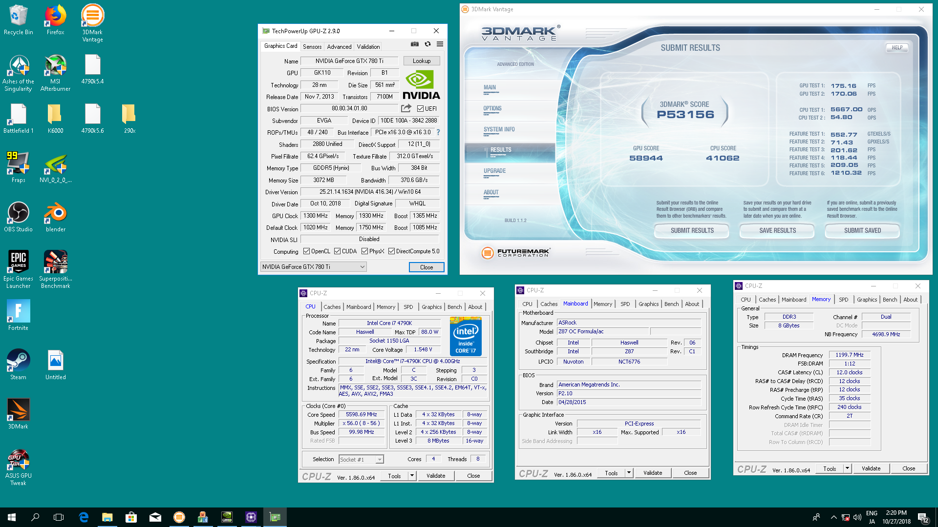Viewport: 938px width, 527px height.
Task: Click Validate in CPU-Z Mainboard window
Action: 653,473
